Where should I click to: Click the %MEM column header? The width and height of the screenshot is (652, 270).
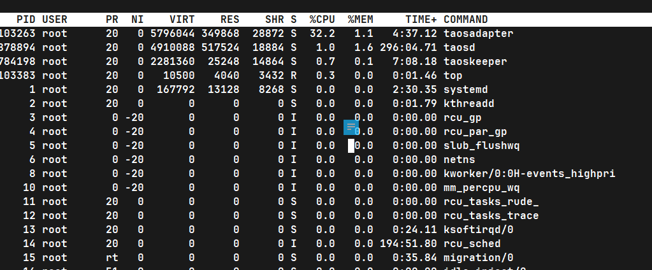coord(360,20)
